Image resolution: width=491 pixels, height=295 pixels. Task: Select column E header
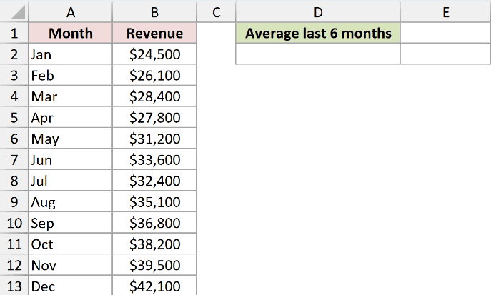click(445, 12)
